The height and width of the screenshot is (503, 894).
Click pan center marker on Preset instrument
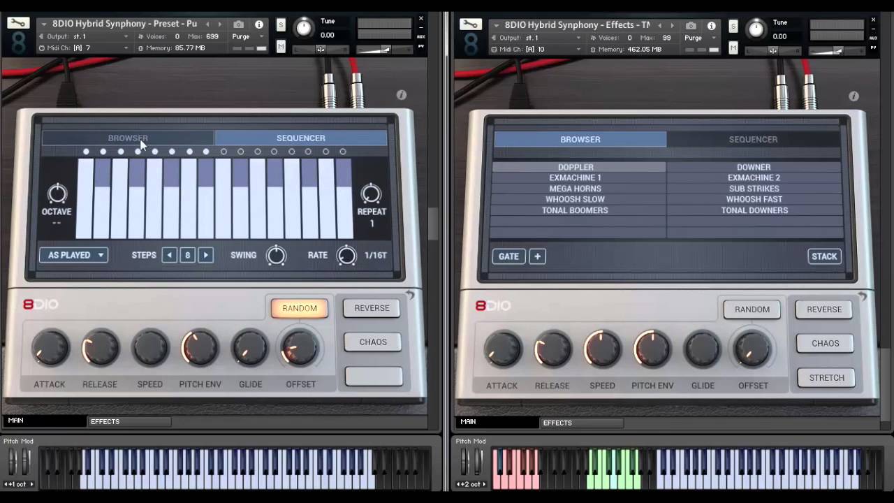pos(321,49)
